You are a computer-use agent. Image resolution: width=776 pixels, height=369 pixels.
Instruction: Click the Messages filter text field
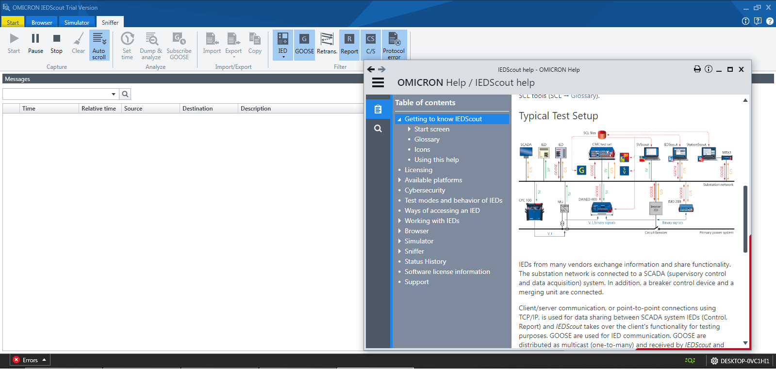point(57,94)
